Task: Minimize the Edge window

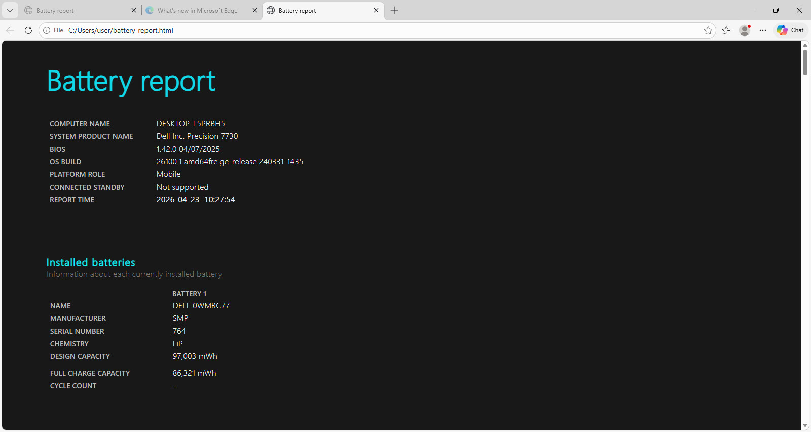Action: [753, 10]
